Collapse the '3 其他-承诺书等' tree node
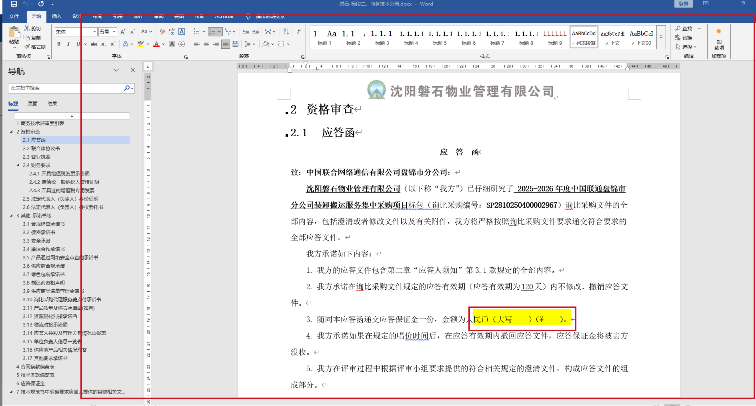Image resolution: width=756 pixels, height=406 pixels. point(11,216)
